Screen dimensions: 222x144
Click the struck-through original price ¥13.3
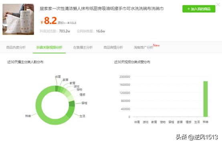[72, 23]
